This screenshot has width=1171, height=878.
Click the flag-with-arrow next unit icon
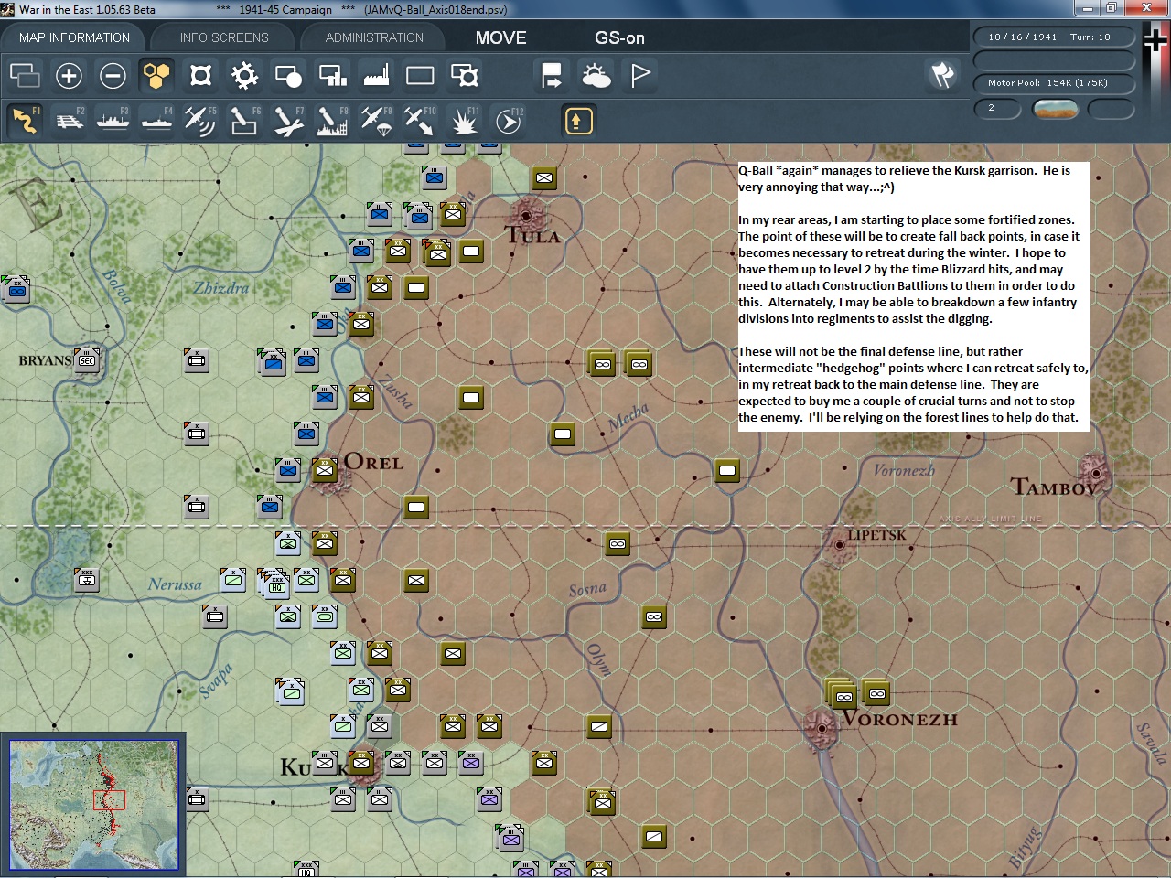pos(552,75)
